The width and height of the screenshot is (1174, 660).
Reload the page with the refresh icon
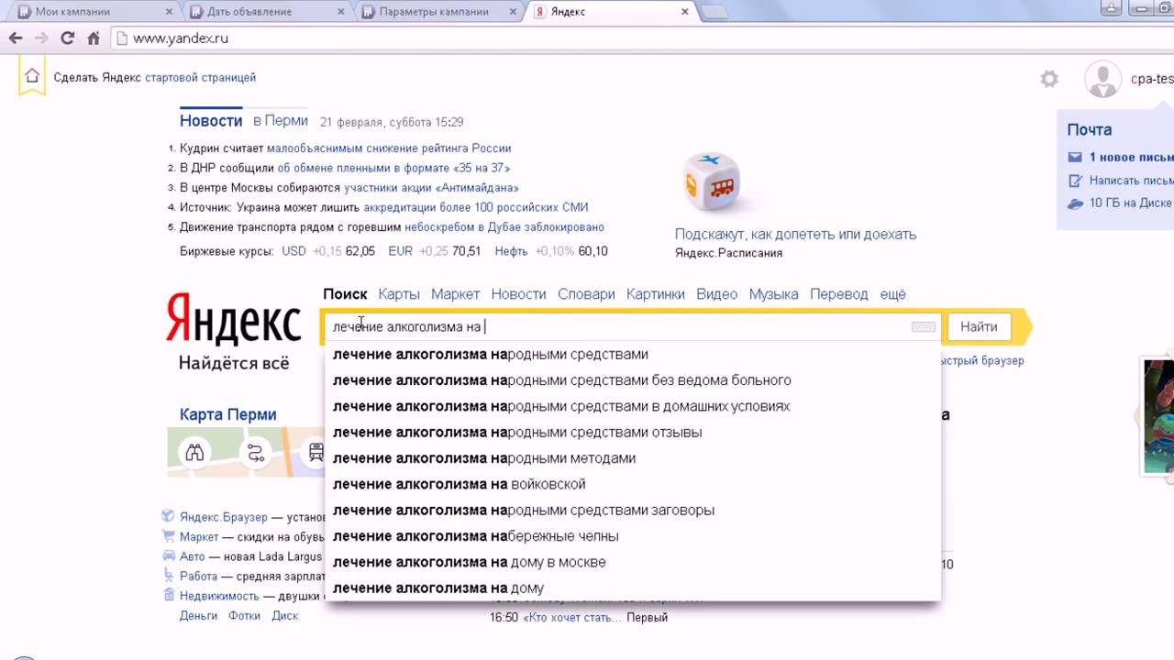click(x=67, y=38)
